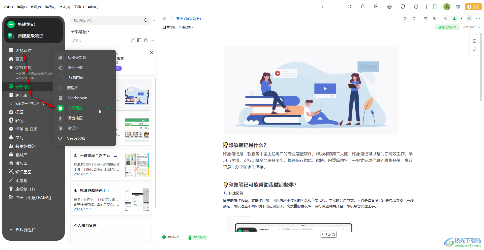Close the promotional banner card
Image resolution: width=484 pixels, height=250 pixels.
click(152, 53)
